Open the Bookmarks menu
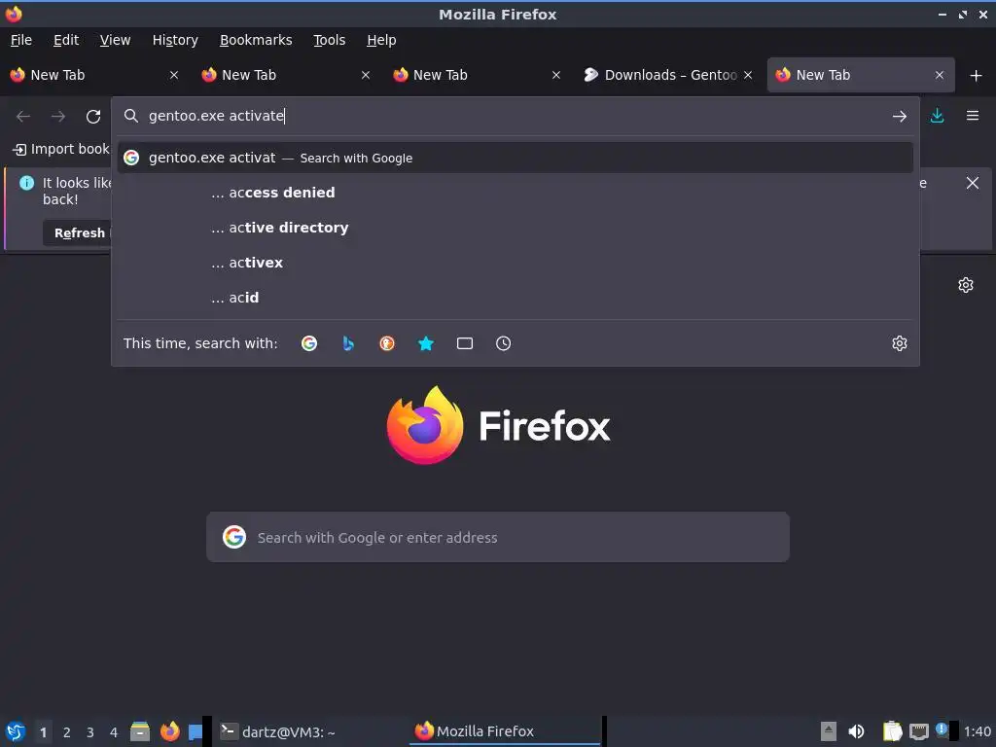The image size is (996, 747). click(x=256, y=40)
